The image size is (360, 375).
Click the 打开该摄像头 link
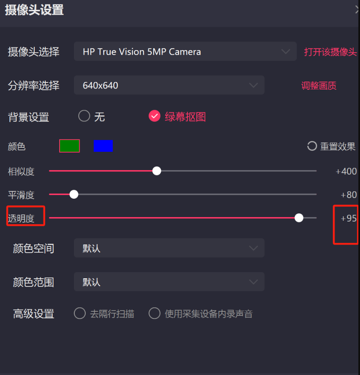pyautogui.click(x=330, y=52)
